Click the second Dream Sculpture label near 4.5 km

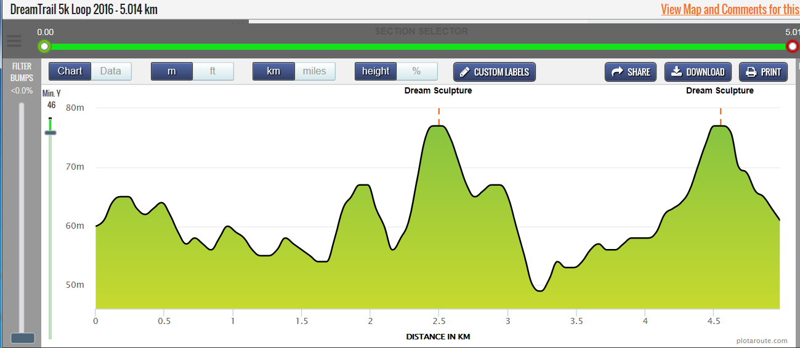[720, 91]
